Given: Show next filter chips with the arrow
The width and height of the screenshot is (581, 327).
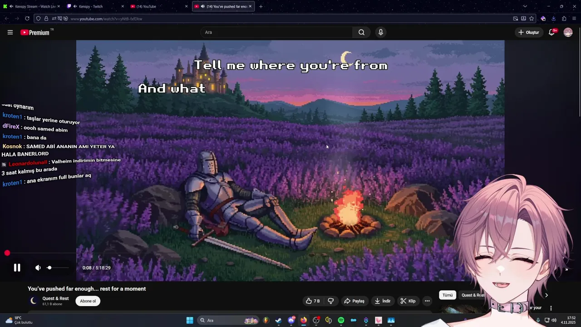Looking at the screenshot, I should pyautogui.click(x=546, y=295).
